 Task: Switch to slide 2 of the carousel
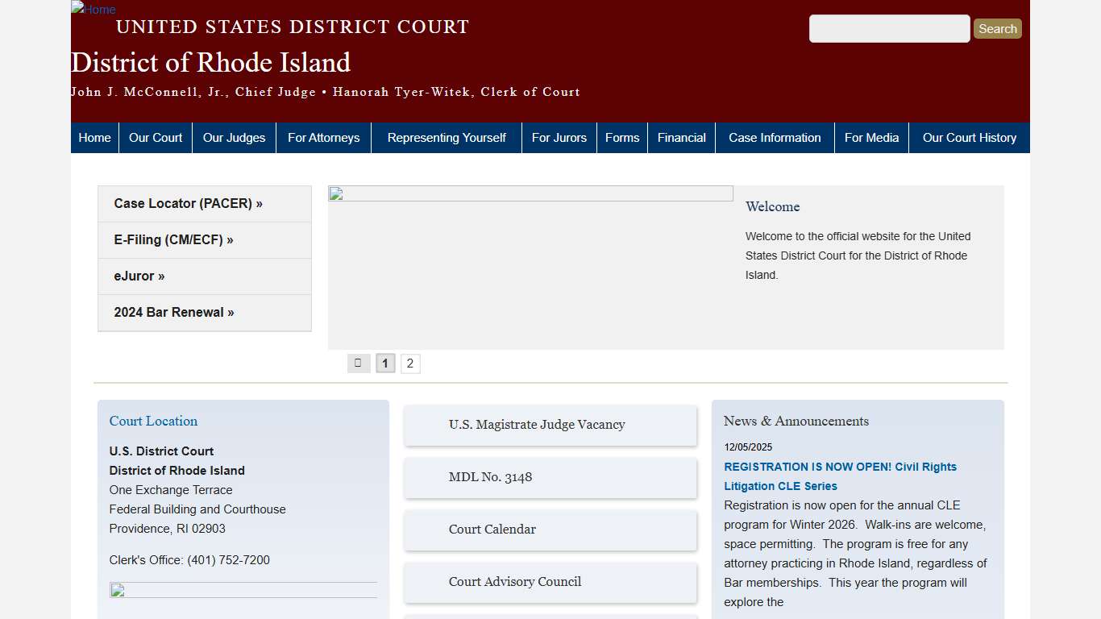click(410, 364)
